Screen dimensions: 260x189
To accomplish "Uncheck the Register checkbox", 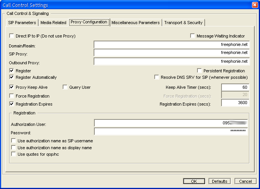I will (12, 71).
